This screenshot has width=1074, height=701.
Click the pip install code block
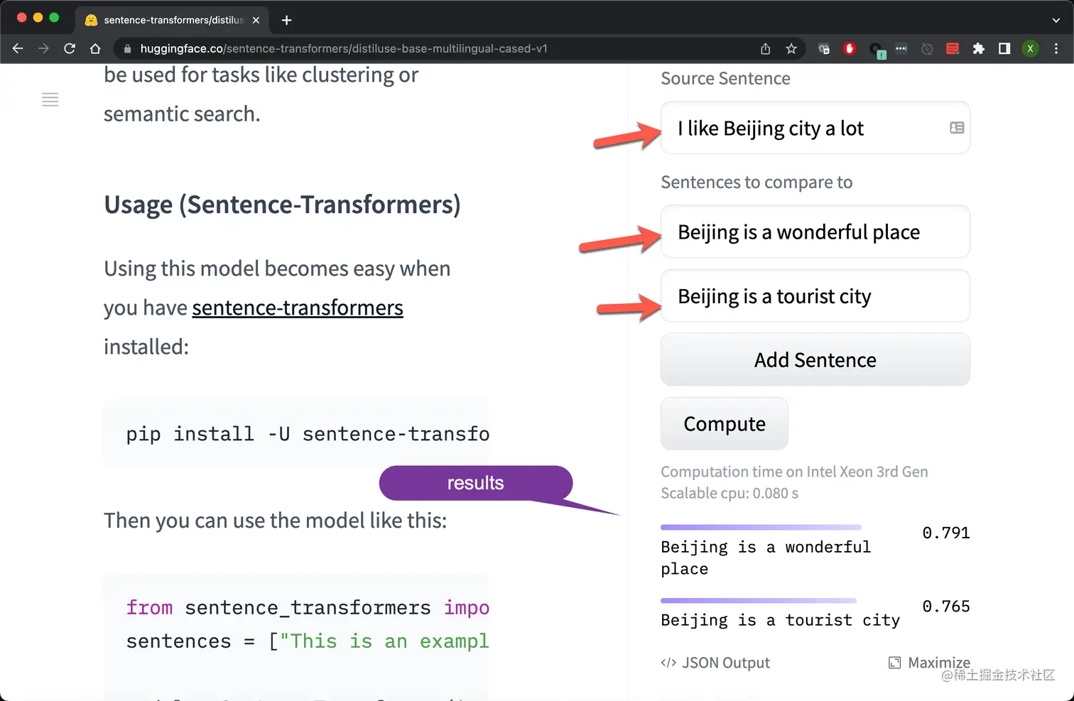296,433
